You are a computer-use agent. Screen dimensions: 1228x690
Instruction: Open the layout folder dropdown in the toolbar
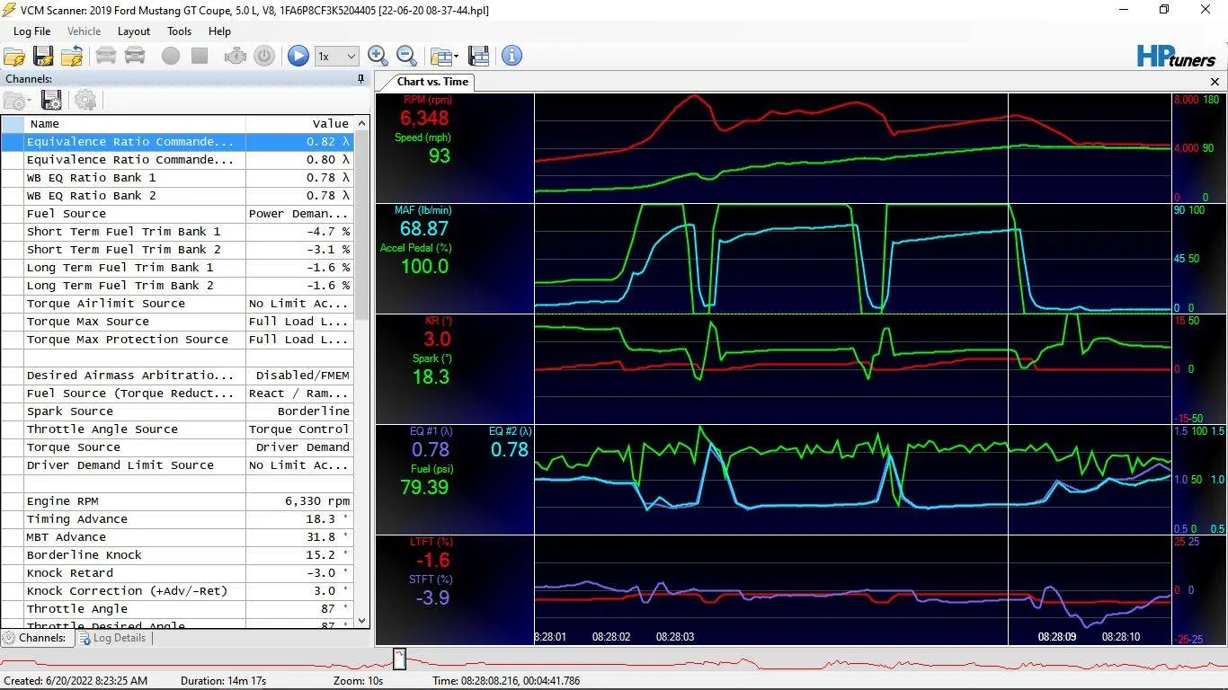pyautogui.click(x=444, y=56)
